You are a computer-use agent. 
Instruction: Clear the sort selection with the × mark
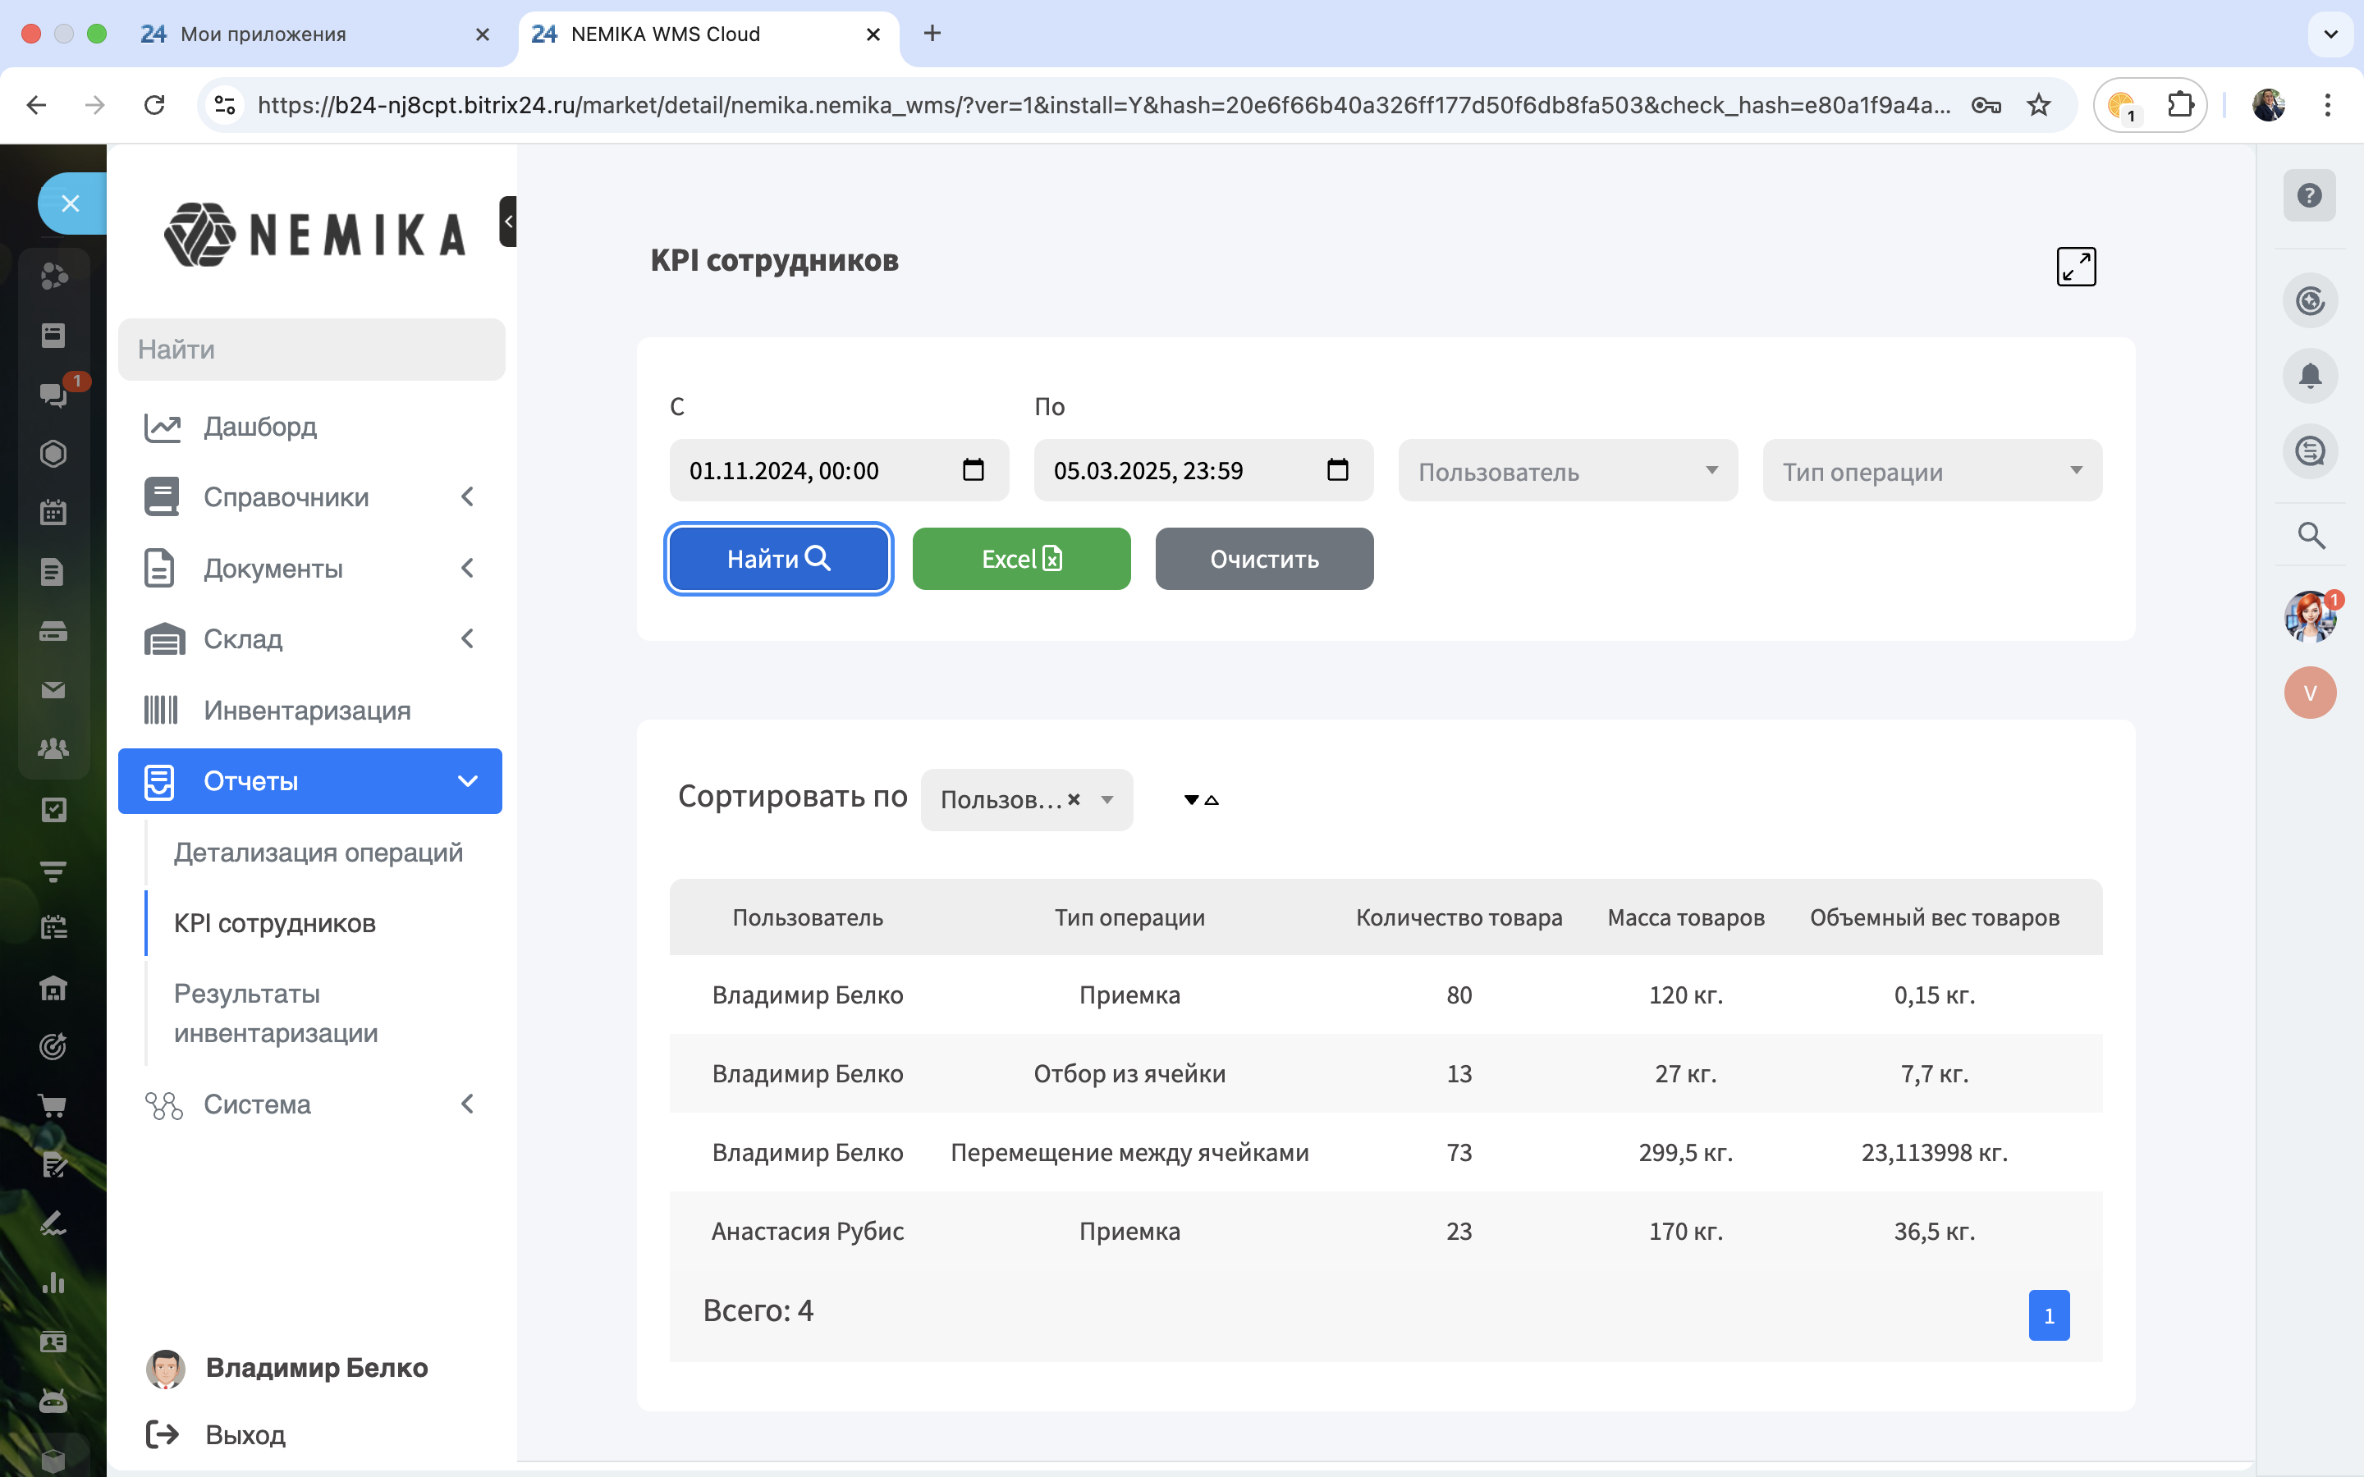pos(1074,799)
